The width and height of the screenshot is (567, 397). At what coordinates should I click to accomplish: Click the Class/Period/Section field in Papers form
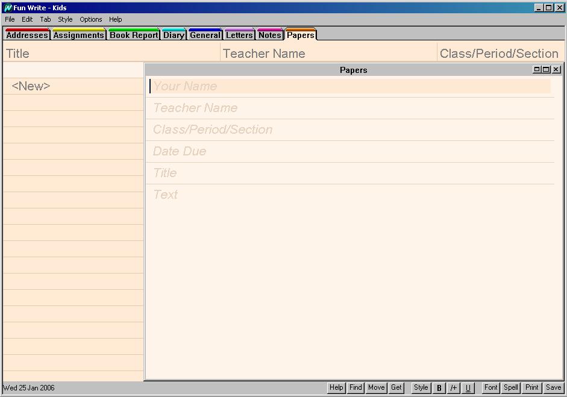tap(350, 130)
